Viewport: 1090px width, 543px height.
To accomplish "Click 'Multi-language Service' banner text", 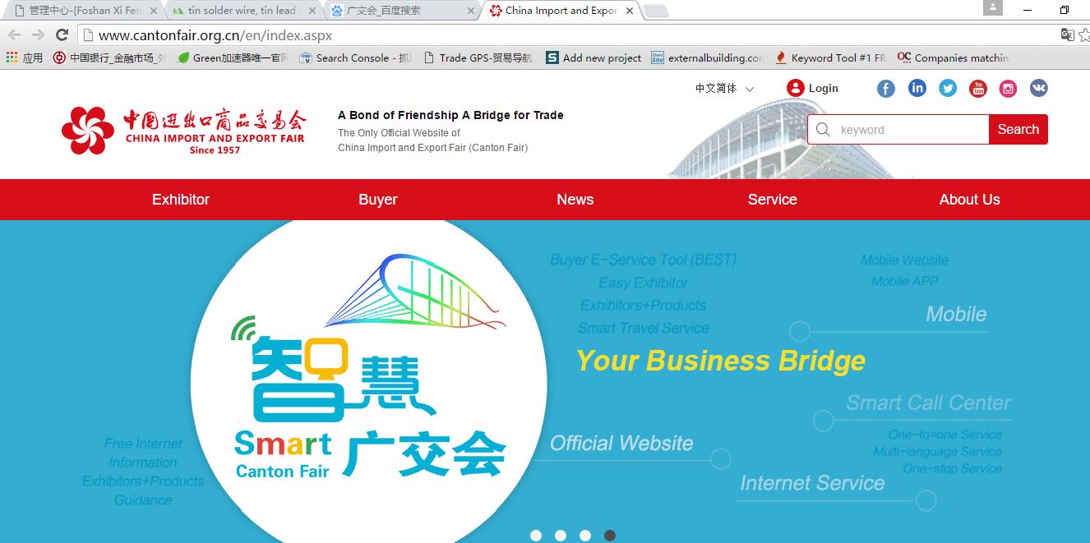I will 937,452.
